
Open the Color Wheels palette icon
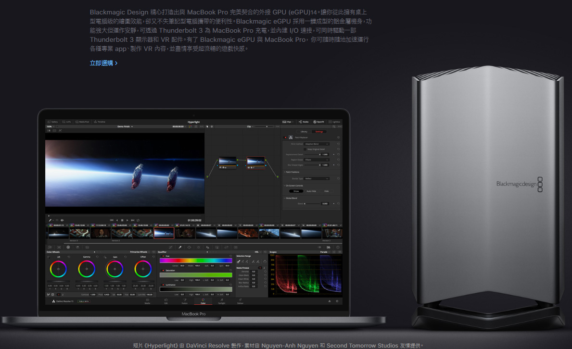pos(68,247)
